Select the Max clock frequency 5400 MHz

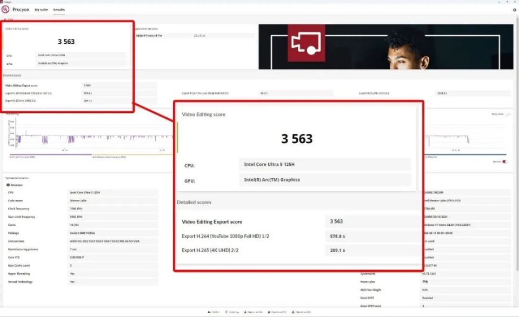112,217
